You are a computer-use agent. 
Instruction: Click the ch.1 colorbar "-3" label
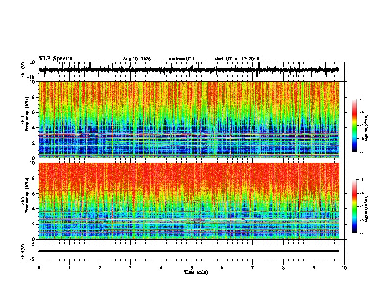[x=361, y=99]
